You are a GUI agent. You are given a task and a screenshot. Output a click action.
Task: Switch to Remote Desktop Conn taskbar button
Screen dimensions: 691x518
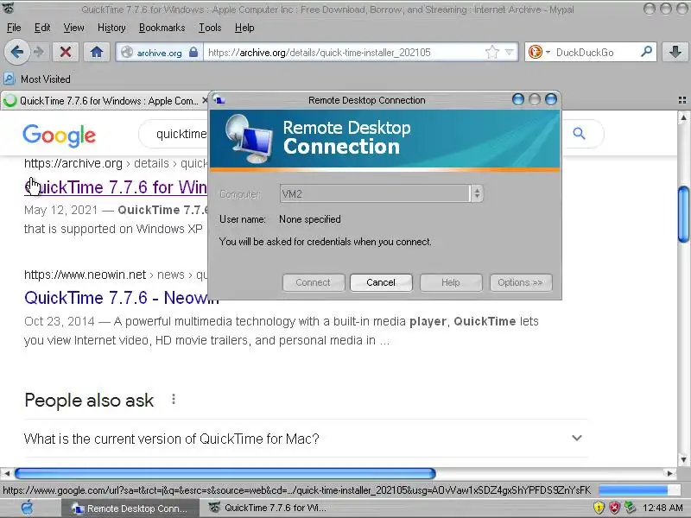pyautogui.click(x=130, y=509)
